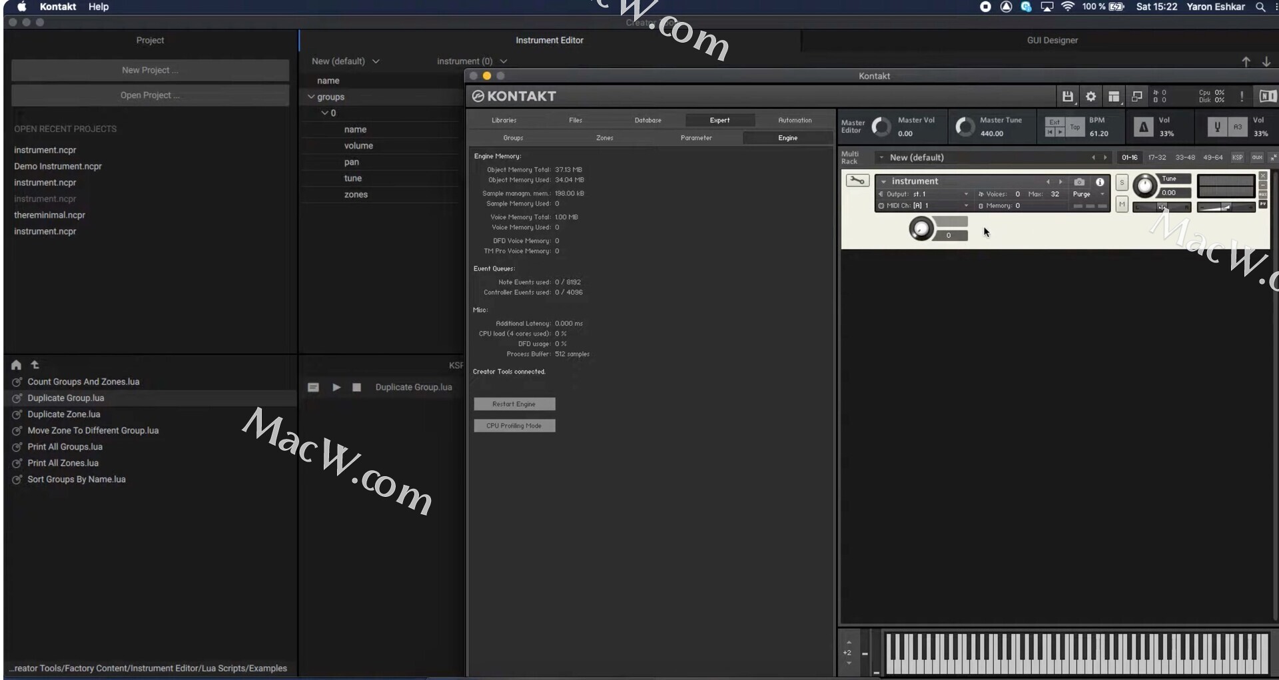Switch rack page to 33-48
Image resolution: width=1279 pixels, height=680 pixels.
[1185, 158]
